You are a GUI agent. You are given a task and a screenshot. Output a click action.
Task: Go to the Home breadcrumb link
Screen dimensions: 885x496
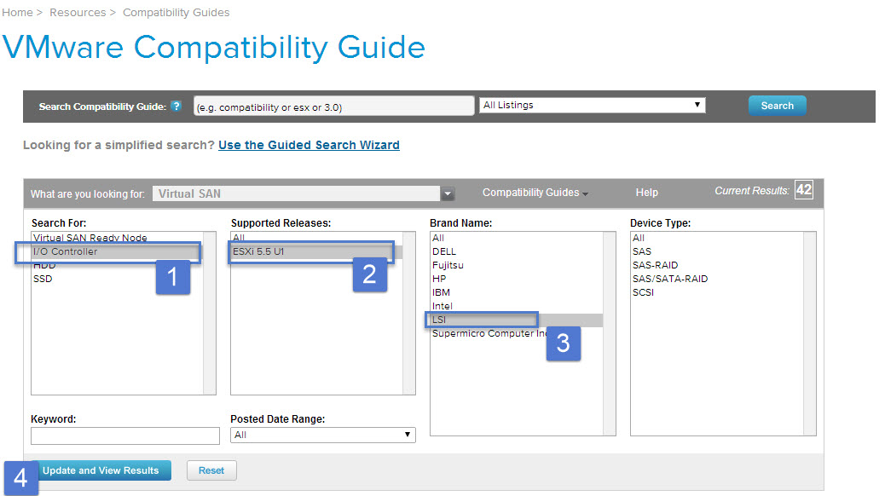(18, 13)
